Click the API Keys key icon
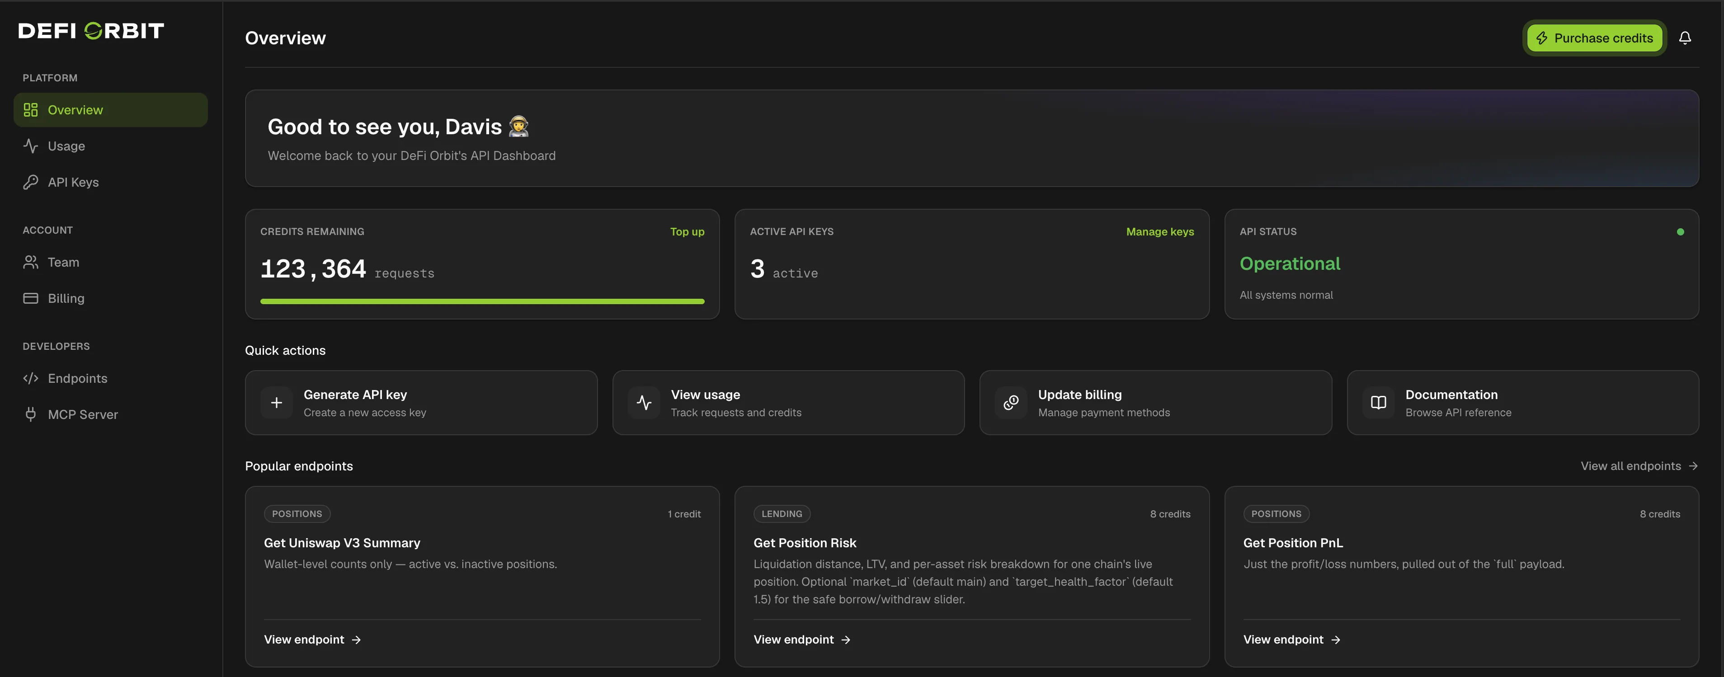Viewport: 1724px width, 677px height. point(31,182)
